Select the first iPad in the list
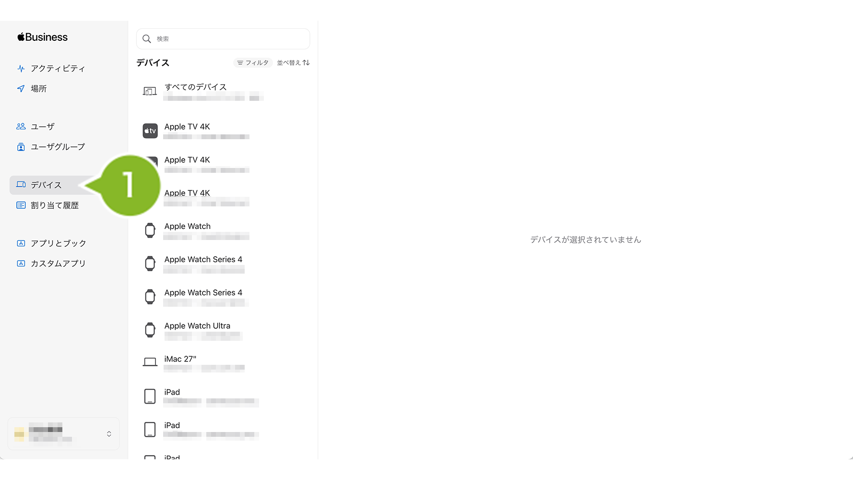This screenshot has width=853, height=480. pos(223,396)
